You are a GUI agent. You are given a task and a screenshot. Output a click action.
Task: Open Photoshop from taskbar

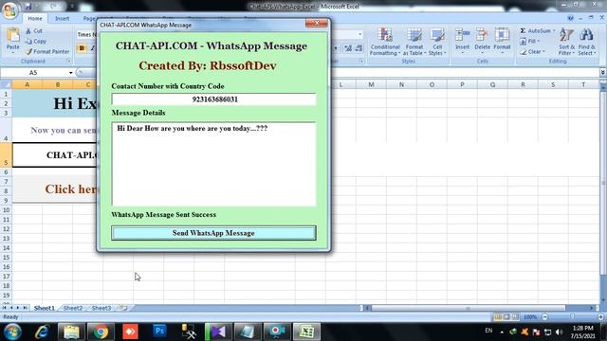click(x=159, y=331)
